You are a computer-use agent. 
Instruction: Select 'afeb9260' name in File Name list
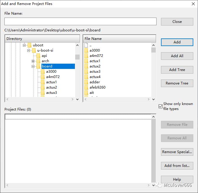pyautogui.click(x=98, y=87)
